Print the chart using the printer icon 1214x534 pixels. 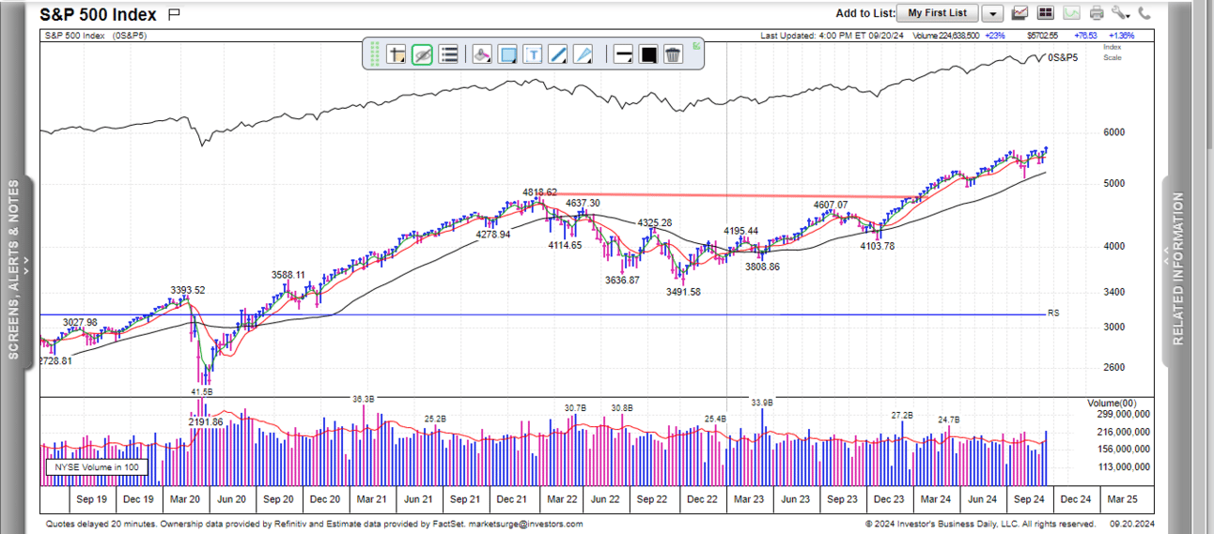coord(1097,13)
